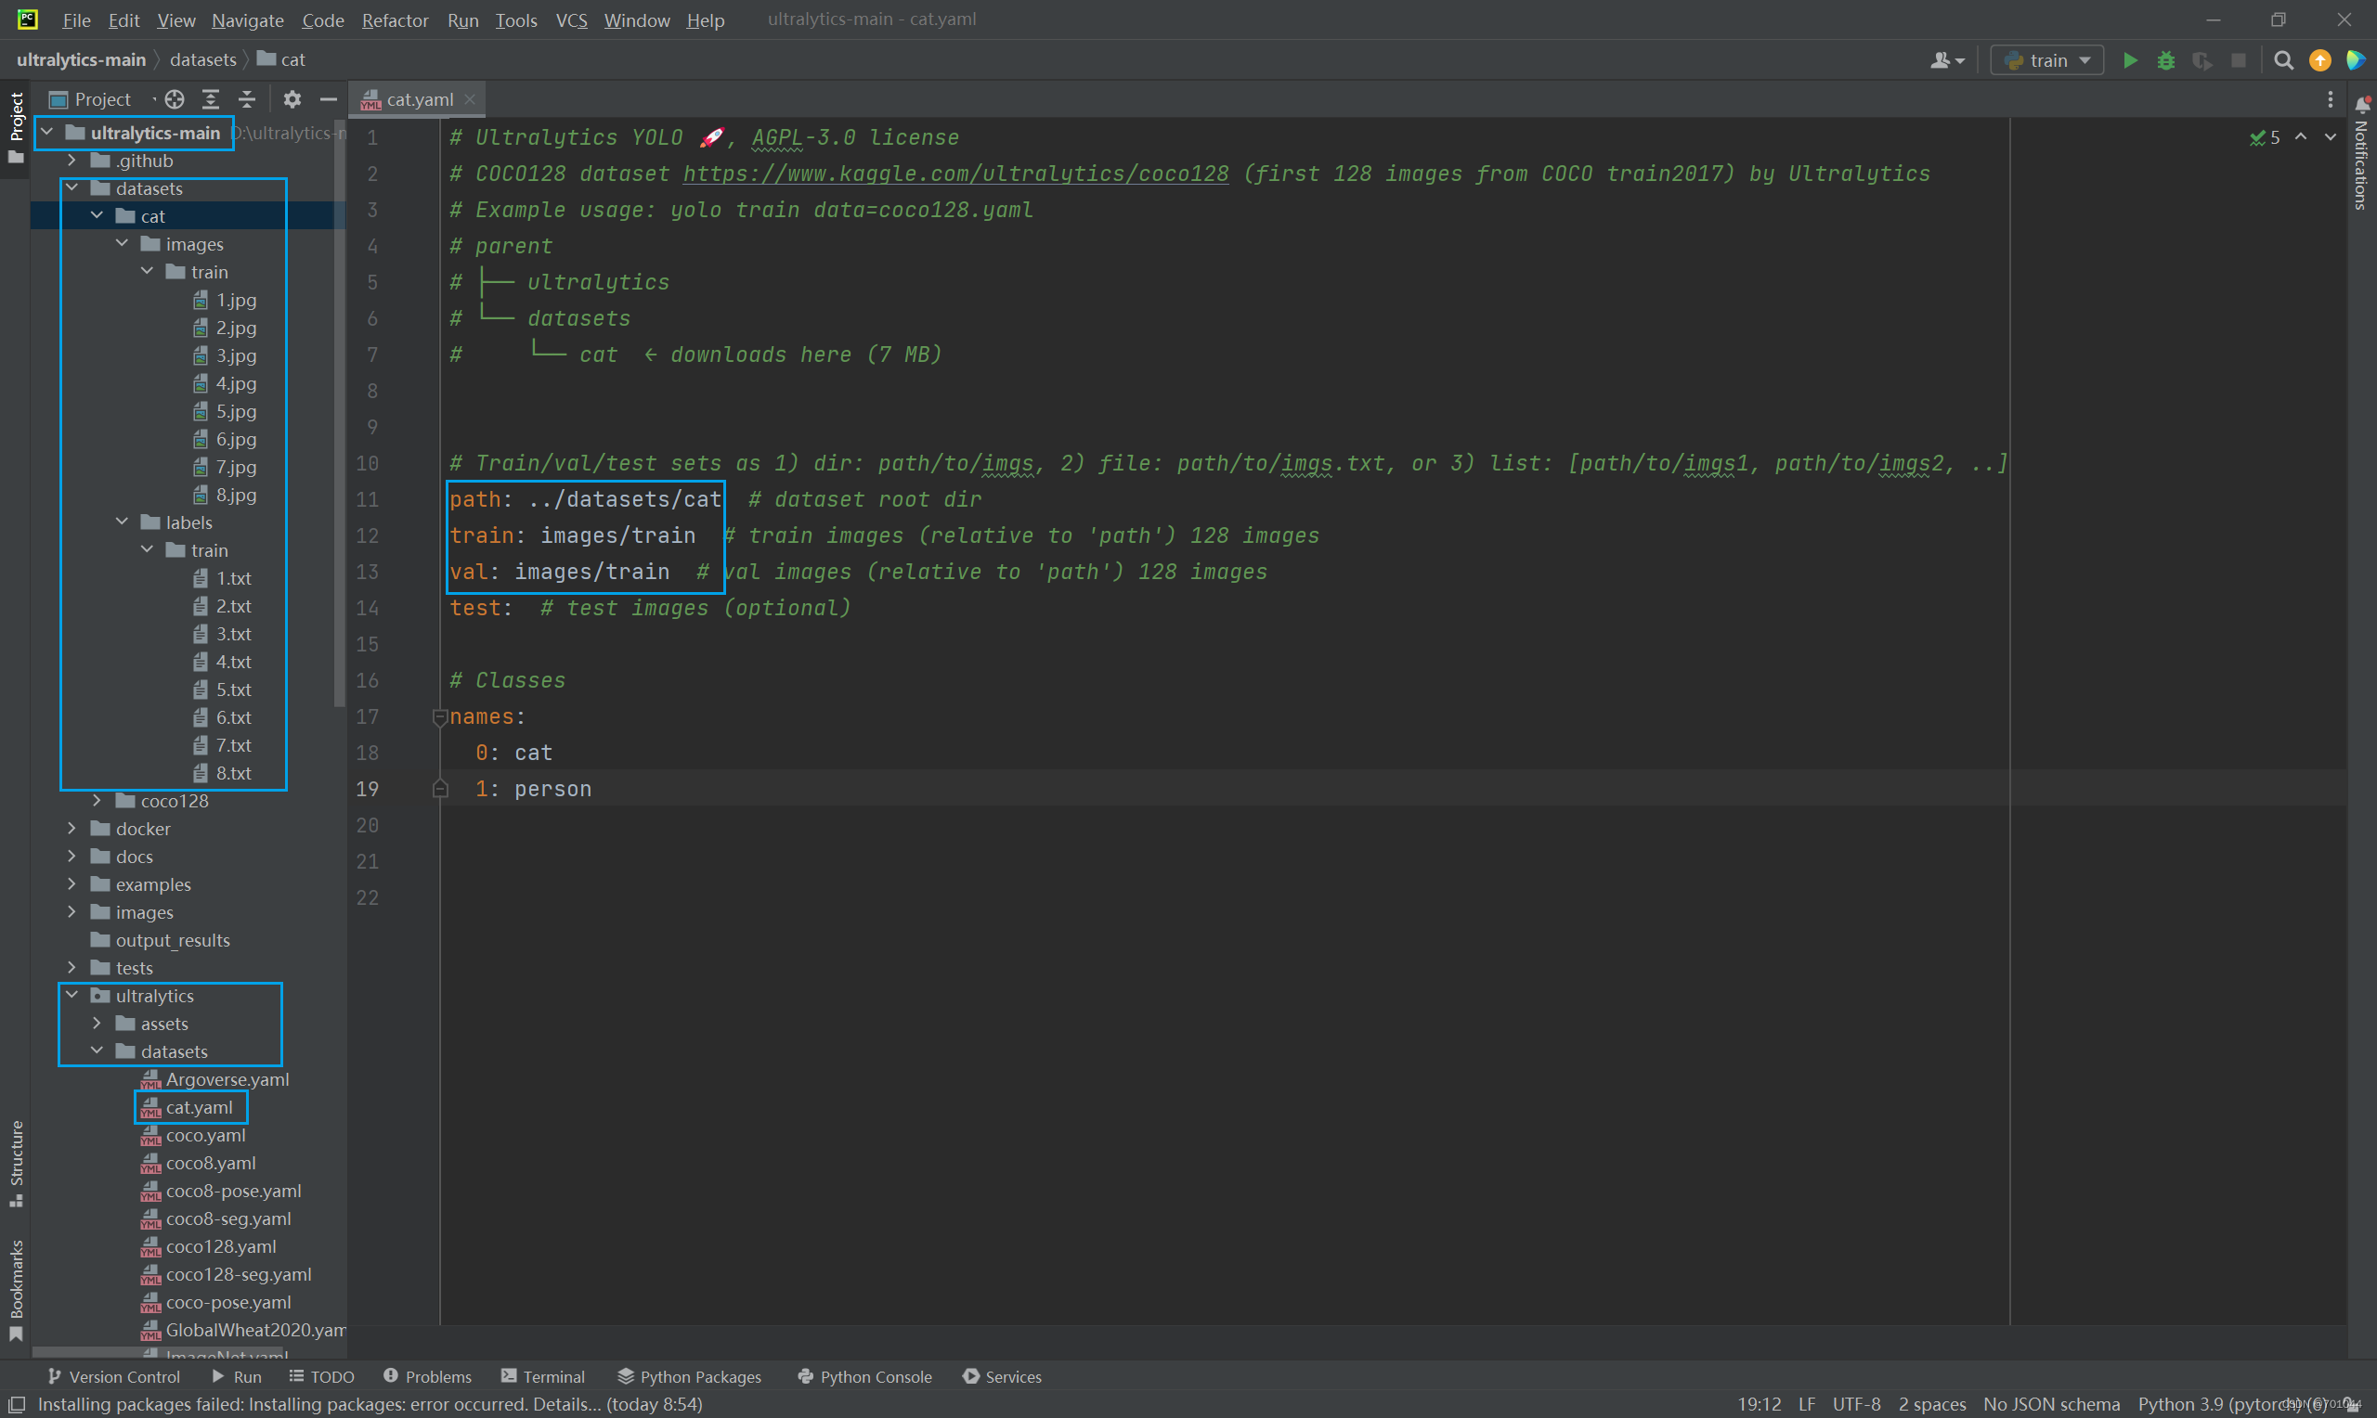Change LF line separator
2377x1418 pixels.
click(x=1806, y=1404)
